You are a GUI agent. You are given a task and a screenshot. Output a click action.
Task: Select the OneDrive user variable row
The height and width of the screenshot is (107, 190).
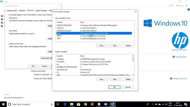pos(94,28)
